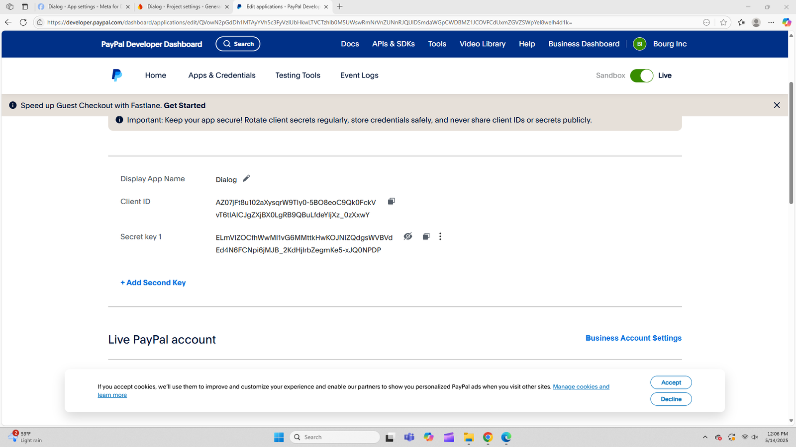This screenshot has width=796, height=447.
Task: Open three-dot menu for Secret key 1
Action: 440,236
